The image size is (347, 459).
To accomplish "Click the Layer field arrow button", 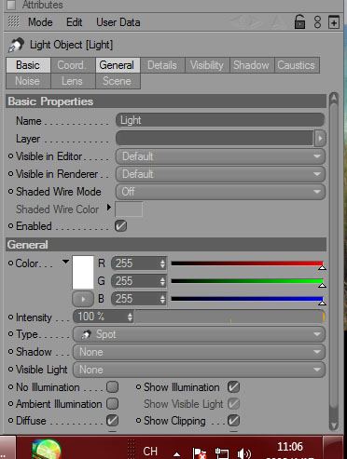I will pos(320,139).
